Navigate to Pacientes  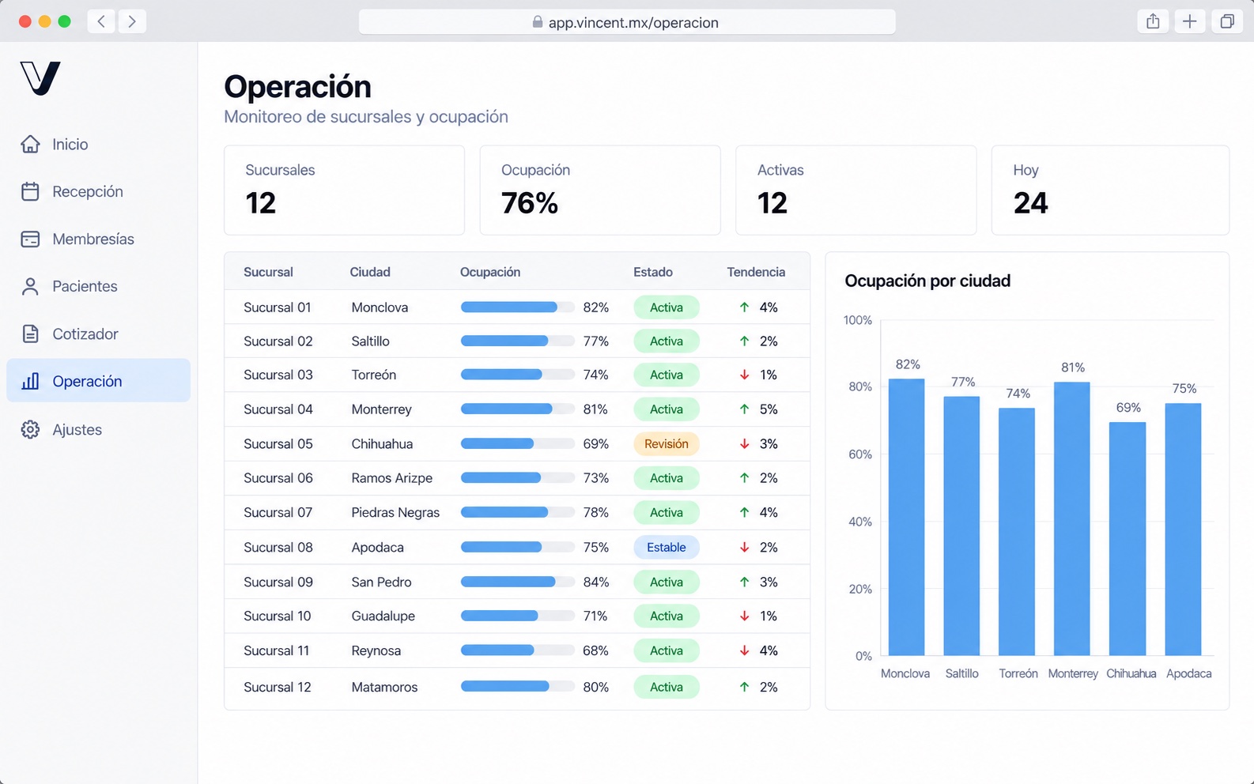click(x=98, y=286)
